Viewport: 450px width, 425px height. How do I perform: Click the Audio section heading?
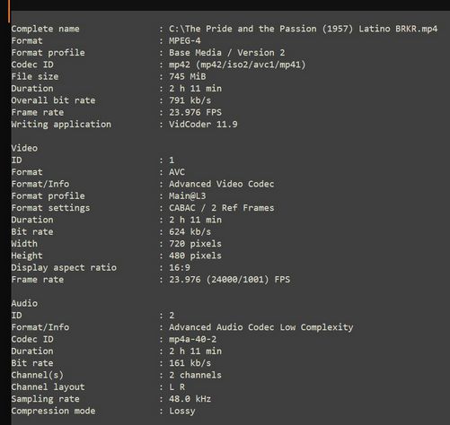[x=24, y=303]
